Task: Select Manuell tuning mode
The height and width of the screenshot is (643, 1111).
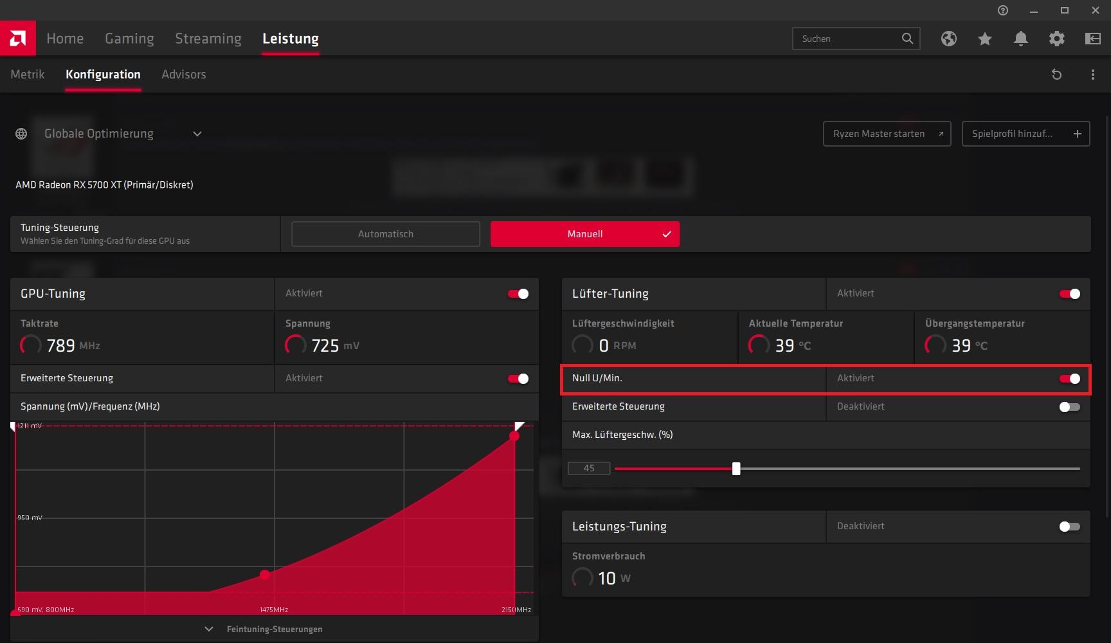Action: click(x=585, y=234)
